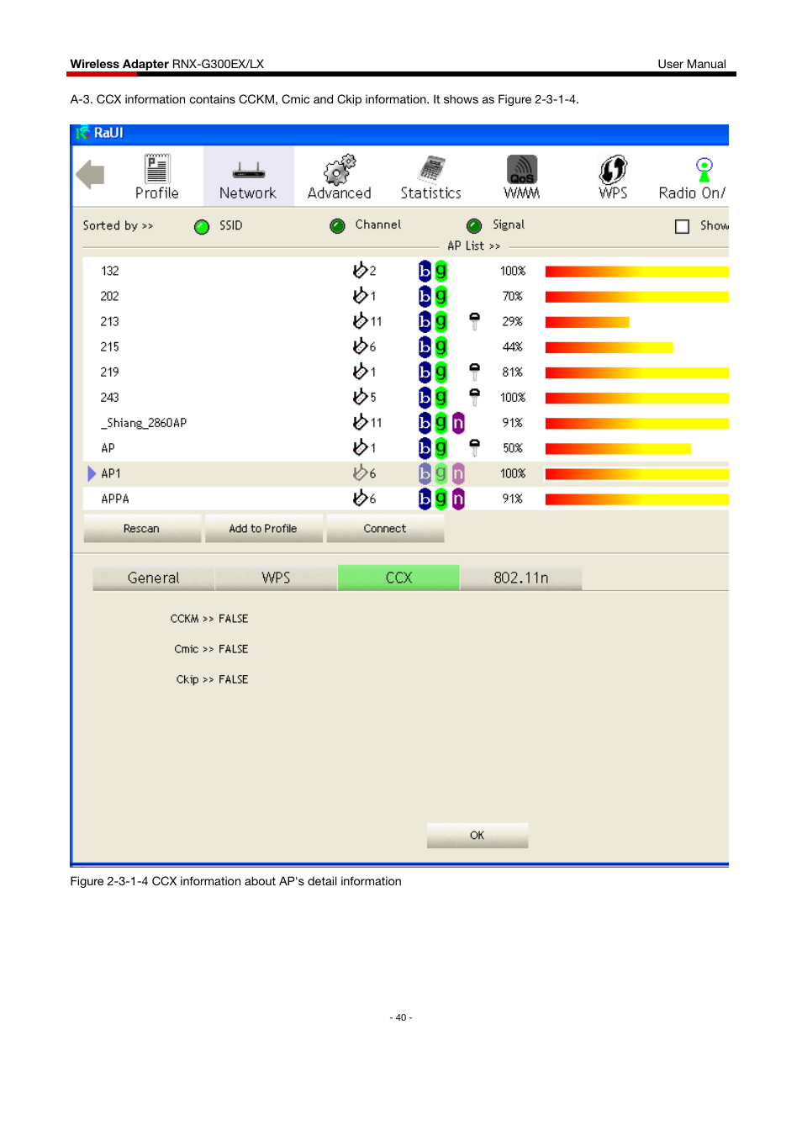
Task: Select the Network toolbar icon
Action: [x=248, y=177]
